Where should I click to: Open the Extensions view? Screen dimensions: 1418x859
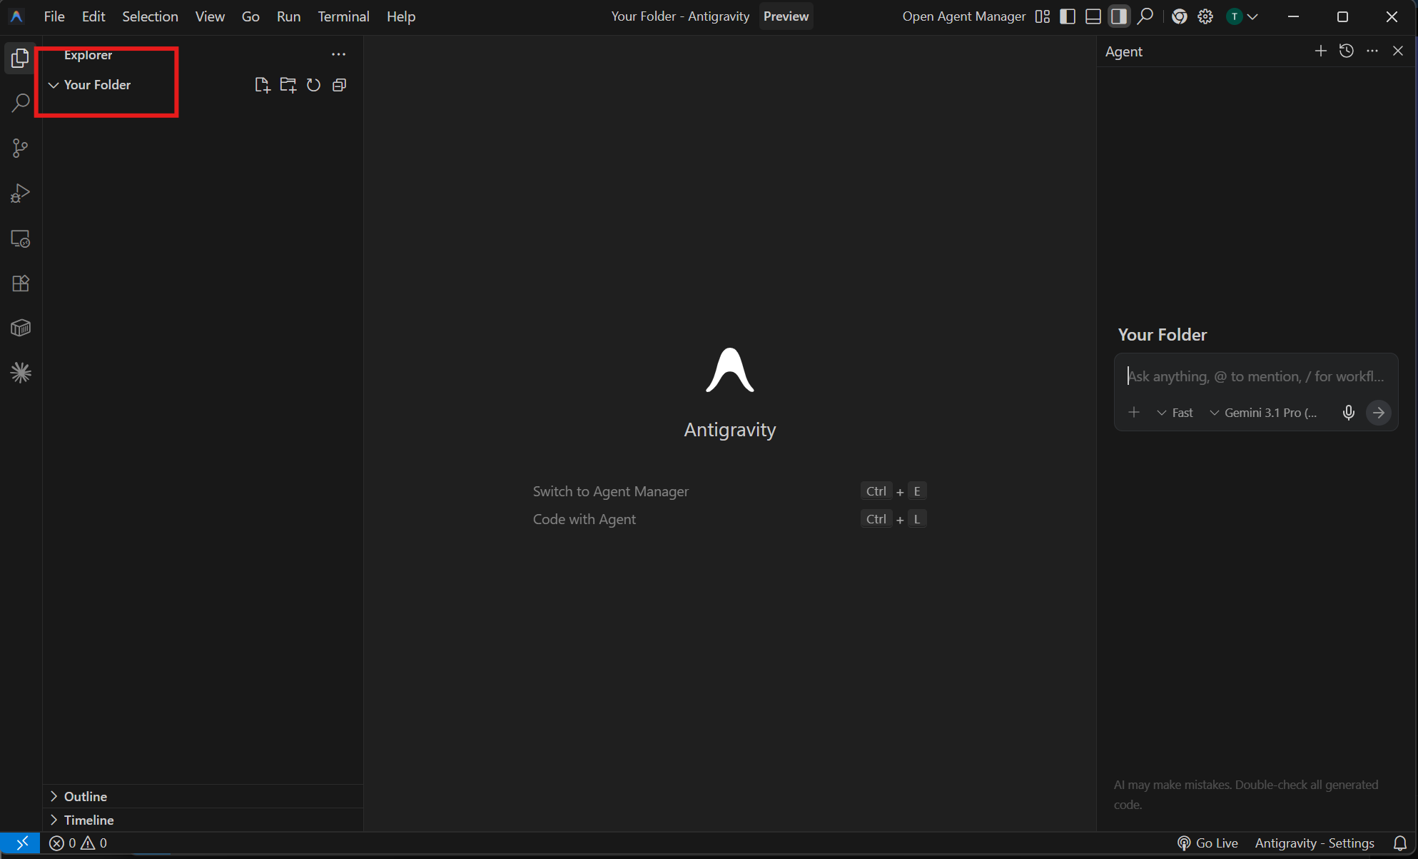point(20,283)
